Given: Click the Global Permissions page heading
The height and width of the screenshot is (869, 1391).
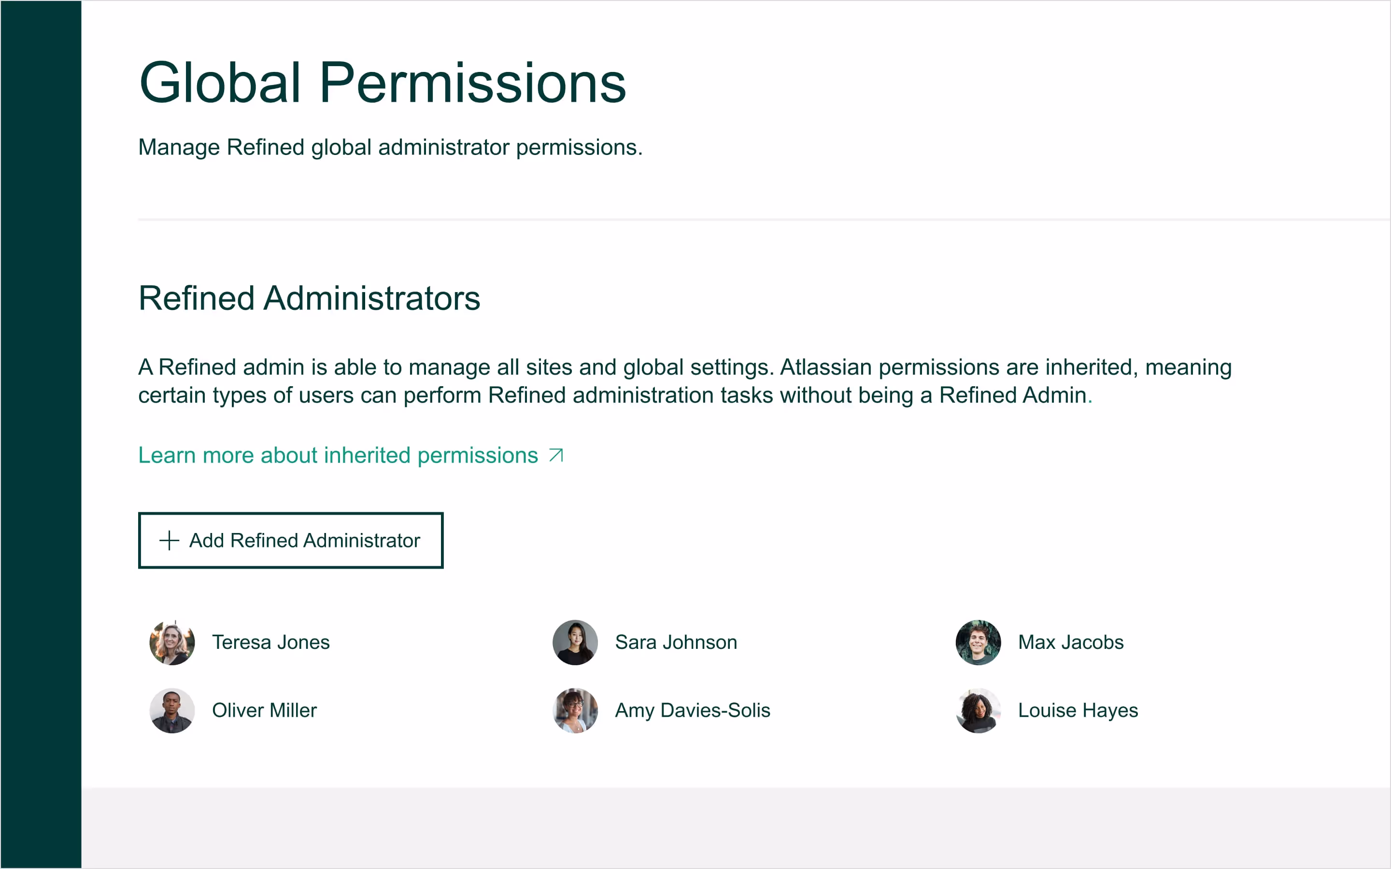Looking at the screenshot, I should coord(382,84).
